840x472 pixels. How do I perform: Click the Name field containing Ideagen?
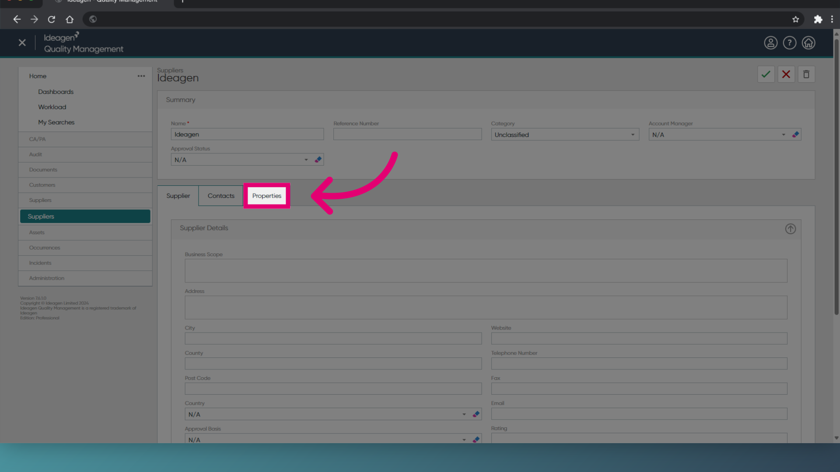[x=247, y=134]
